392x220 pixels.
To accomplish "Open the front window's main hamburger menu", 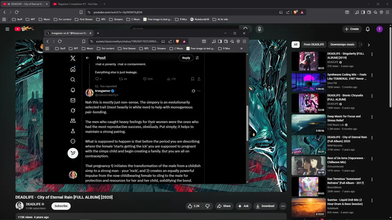I will pyautogui.click(x=244, y=41).
